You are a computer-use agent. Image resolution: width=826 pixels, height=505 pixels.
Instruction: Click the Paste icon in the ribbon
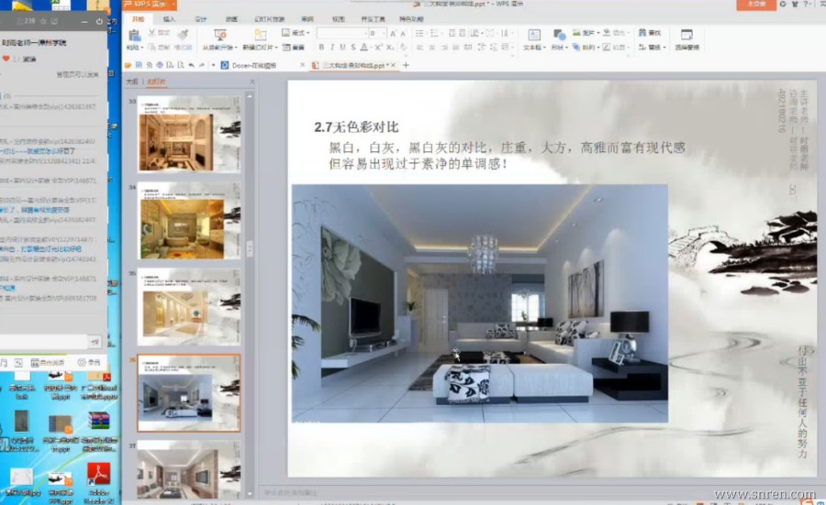click(134, 35)
